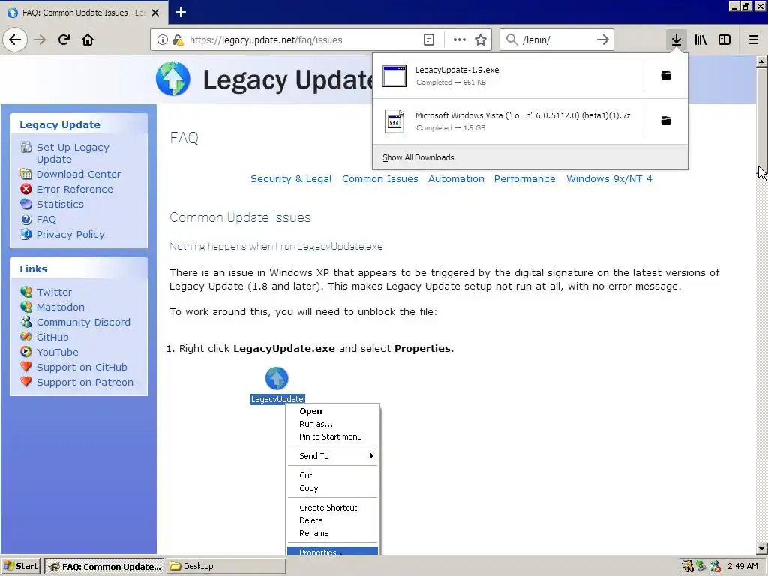
Task: Open site information icon in address bar
Action: (x=163, y=40)
